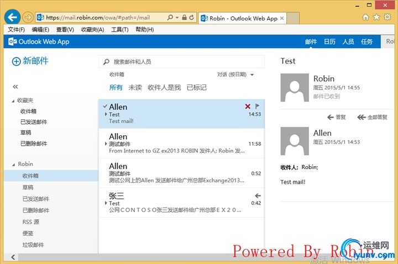Click horizontal scrollbar left arrow
This screenshot has width=398, height=264.
click(x=13, y=257)
